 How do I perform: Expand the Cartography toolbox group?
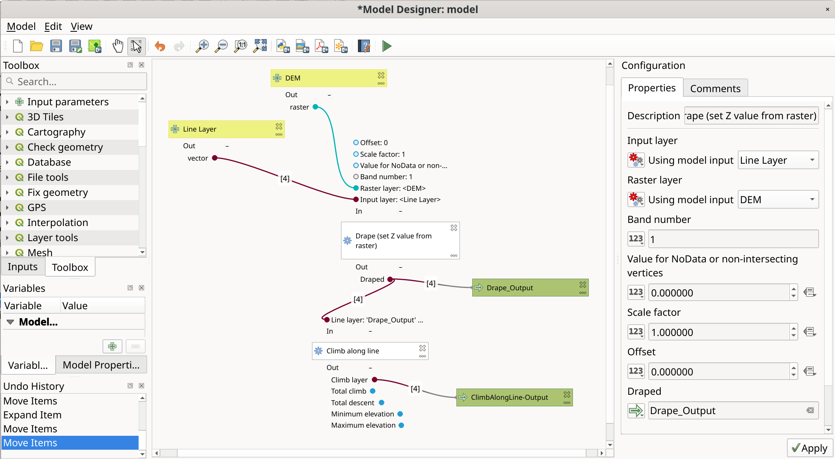coord(7,132)
